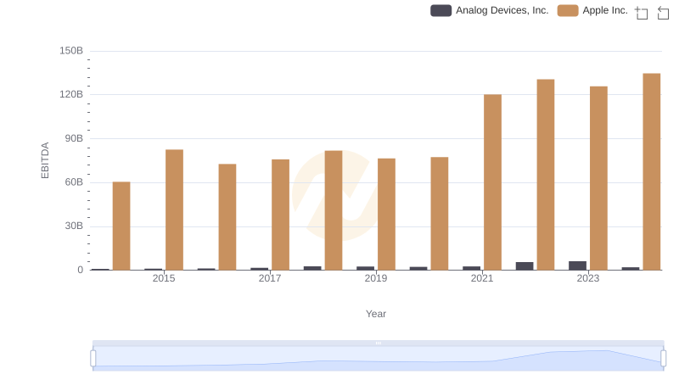Click the dark Analog Devices legend swatch
Image resolution: width=679 pixels, height=391 pixels.
441,10
